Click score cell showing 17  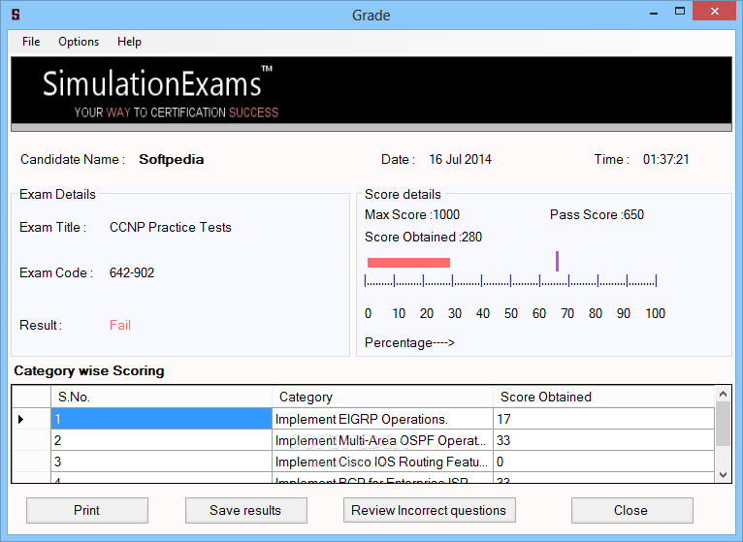click(603, 419)
